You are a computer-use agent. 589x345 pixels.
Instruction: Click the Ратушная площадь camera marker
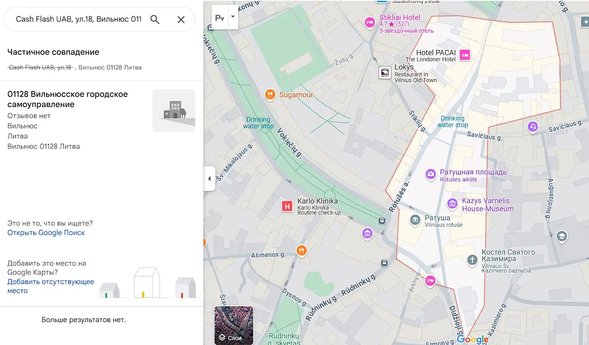[x=431, y=175]
